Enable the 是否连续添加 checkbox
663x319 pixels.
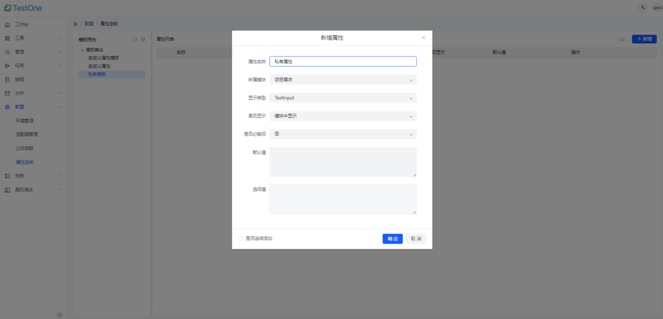coord(241,239)
